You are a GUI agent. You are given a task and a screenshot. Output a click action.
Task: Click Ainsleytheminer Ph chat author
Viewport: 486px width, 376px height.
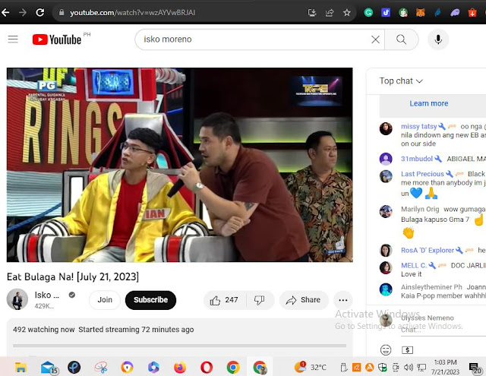click(431, 287)
